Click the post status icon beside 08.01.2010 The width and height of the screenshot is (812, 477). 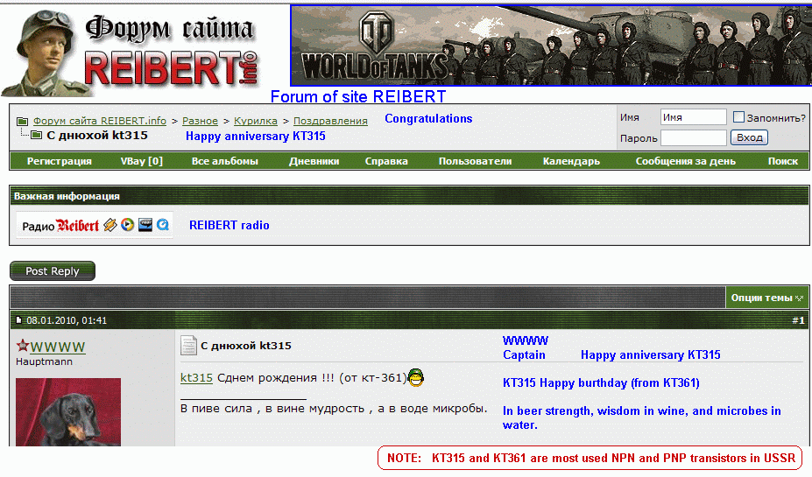click(x=19, y=320)
